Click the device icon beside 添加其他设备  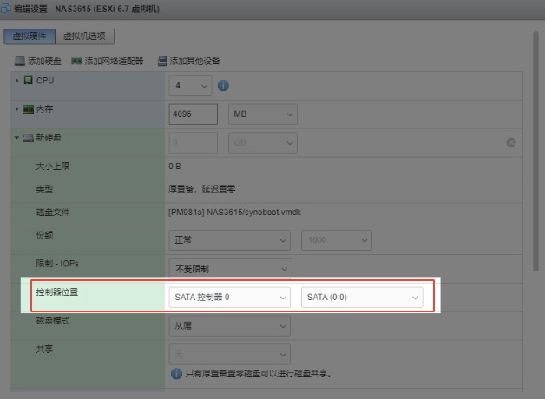pyautogui.click(x=162, y=61)
